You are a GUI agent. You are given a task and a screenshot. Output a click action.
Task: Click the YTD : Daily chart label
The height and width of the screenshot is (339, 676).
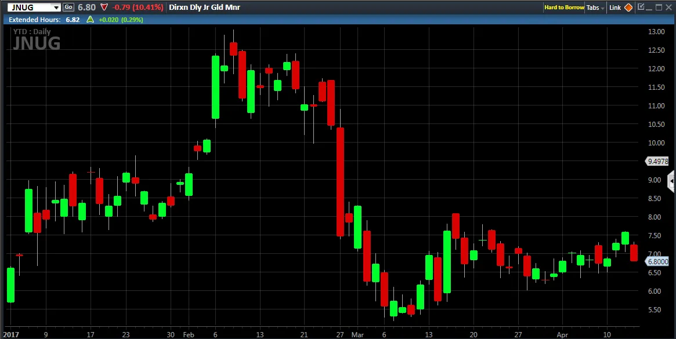coord(32,31)
